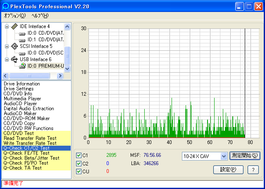Select IDE Interface 4 label
Viewport: 265px width, 189px height.
35,26
